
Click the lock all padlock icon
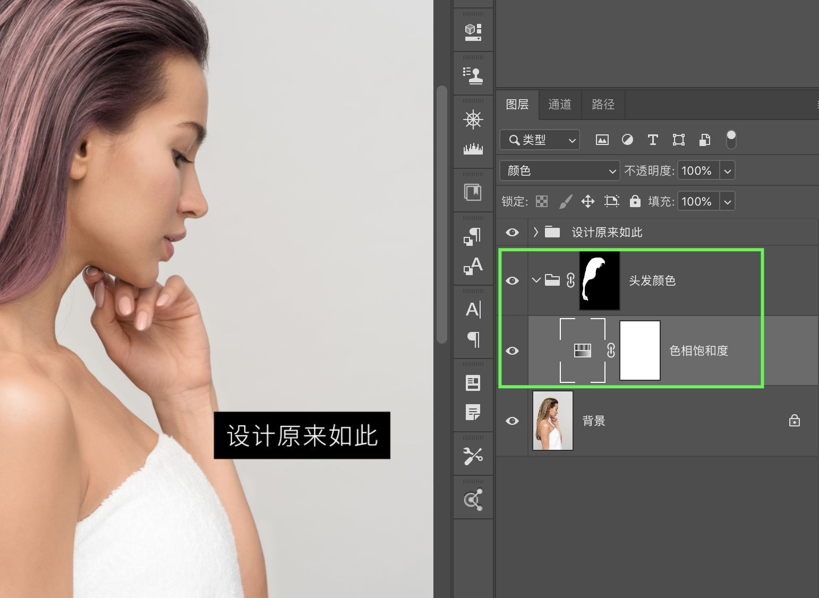pos(635,201)
